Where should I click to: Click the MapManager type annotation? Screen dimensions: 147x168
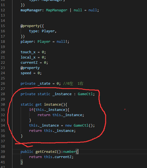tap(57, 10)
